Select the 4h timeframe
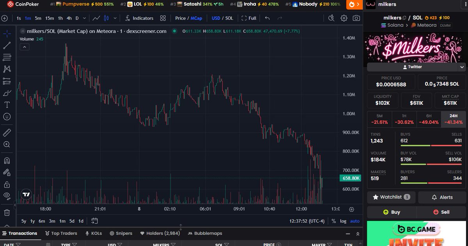Image resolution: width=468 pixels, height=246 pixels. (x=69, y=18)
